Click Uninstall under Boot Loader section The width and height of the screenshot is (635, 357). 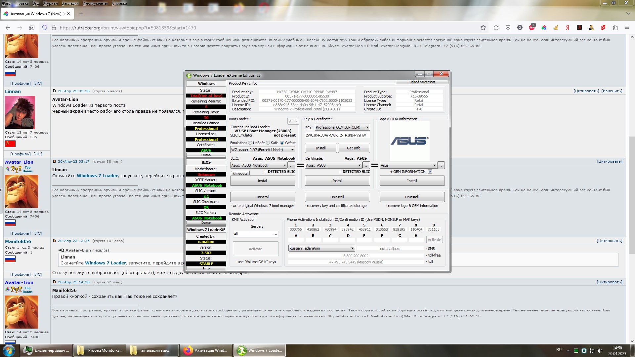263,197
